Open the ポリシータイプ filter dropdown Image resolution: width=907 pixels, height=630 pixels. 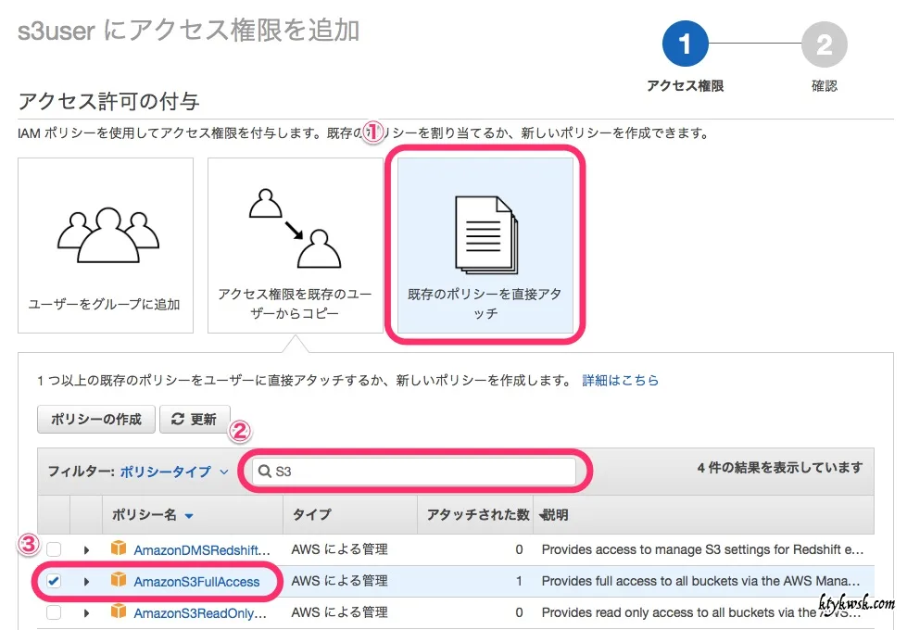174,472
